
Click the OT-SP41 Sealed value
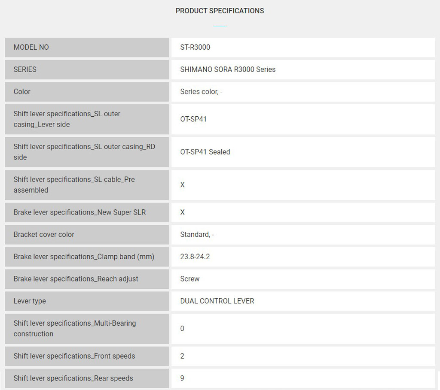205,152
